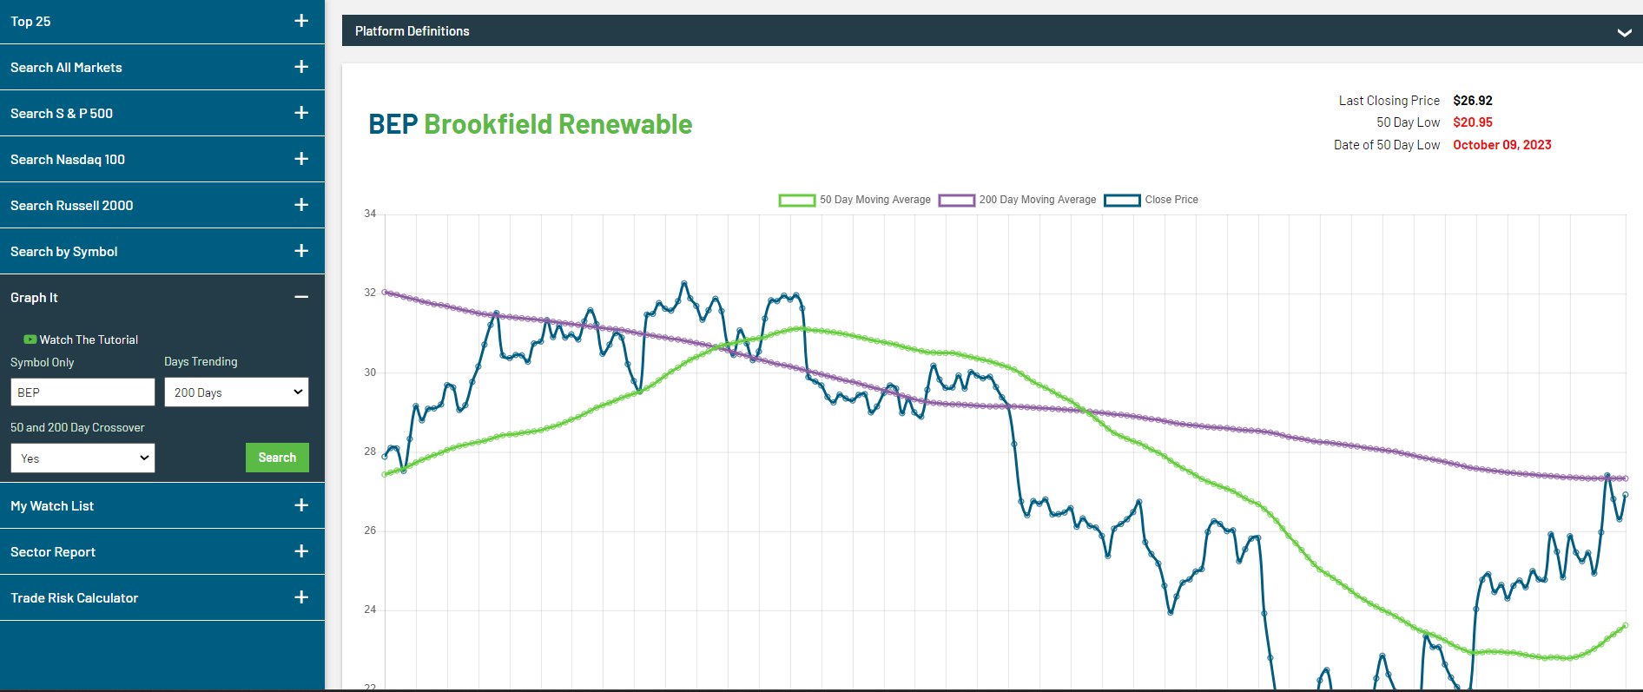This screenshot has height=692, width=1643.
Task: Click the Last Closing Price label
Action: point(1389,101)
